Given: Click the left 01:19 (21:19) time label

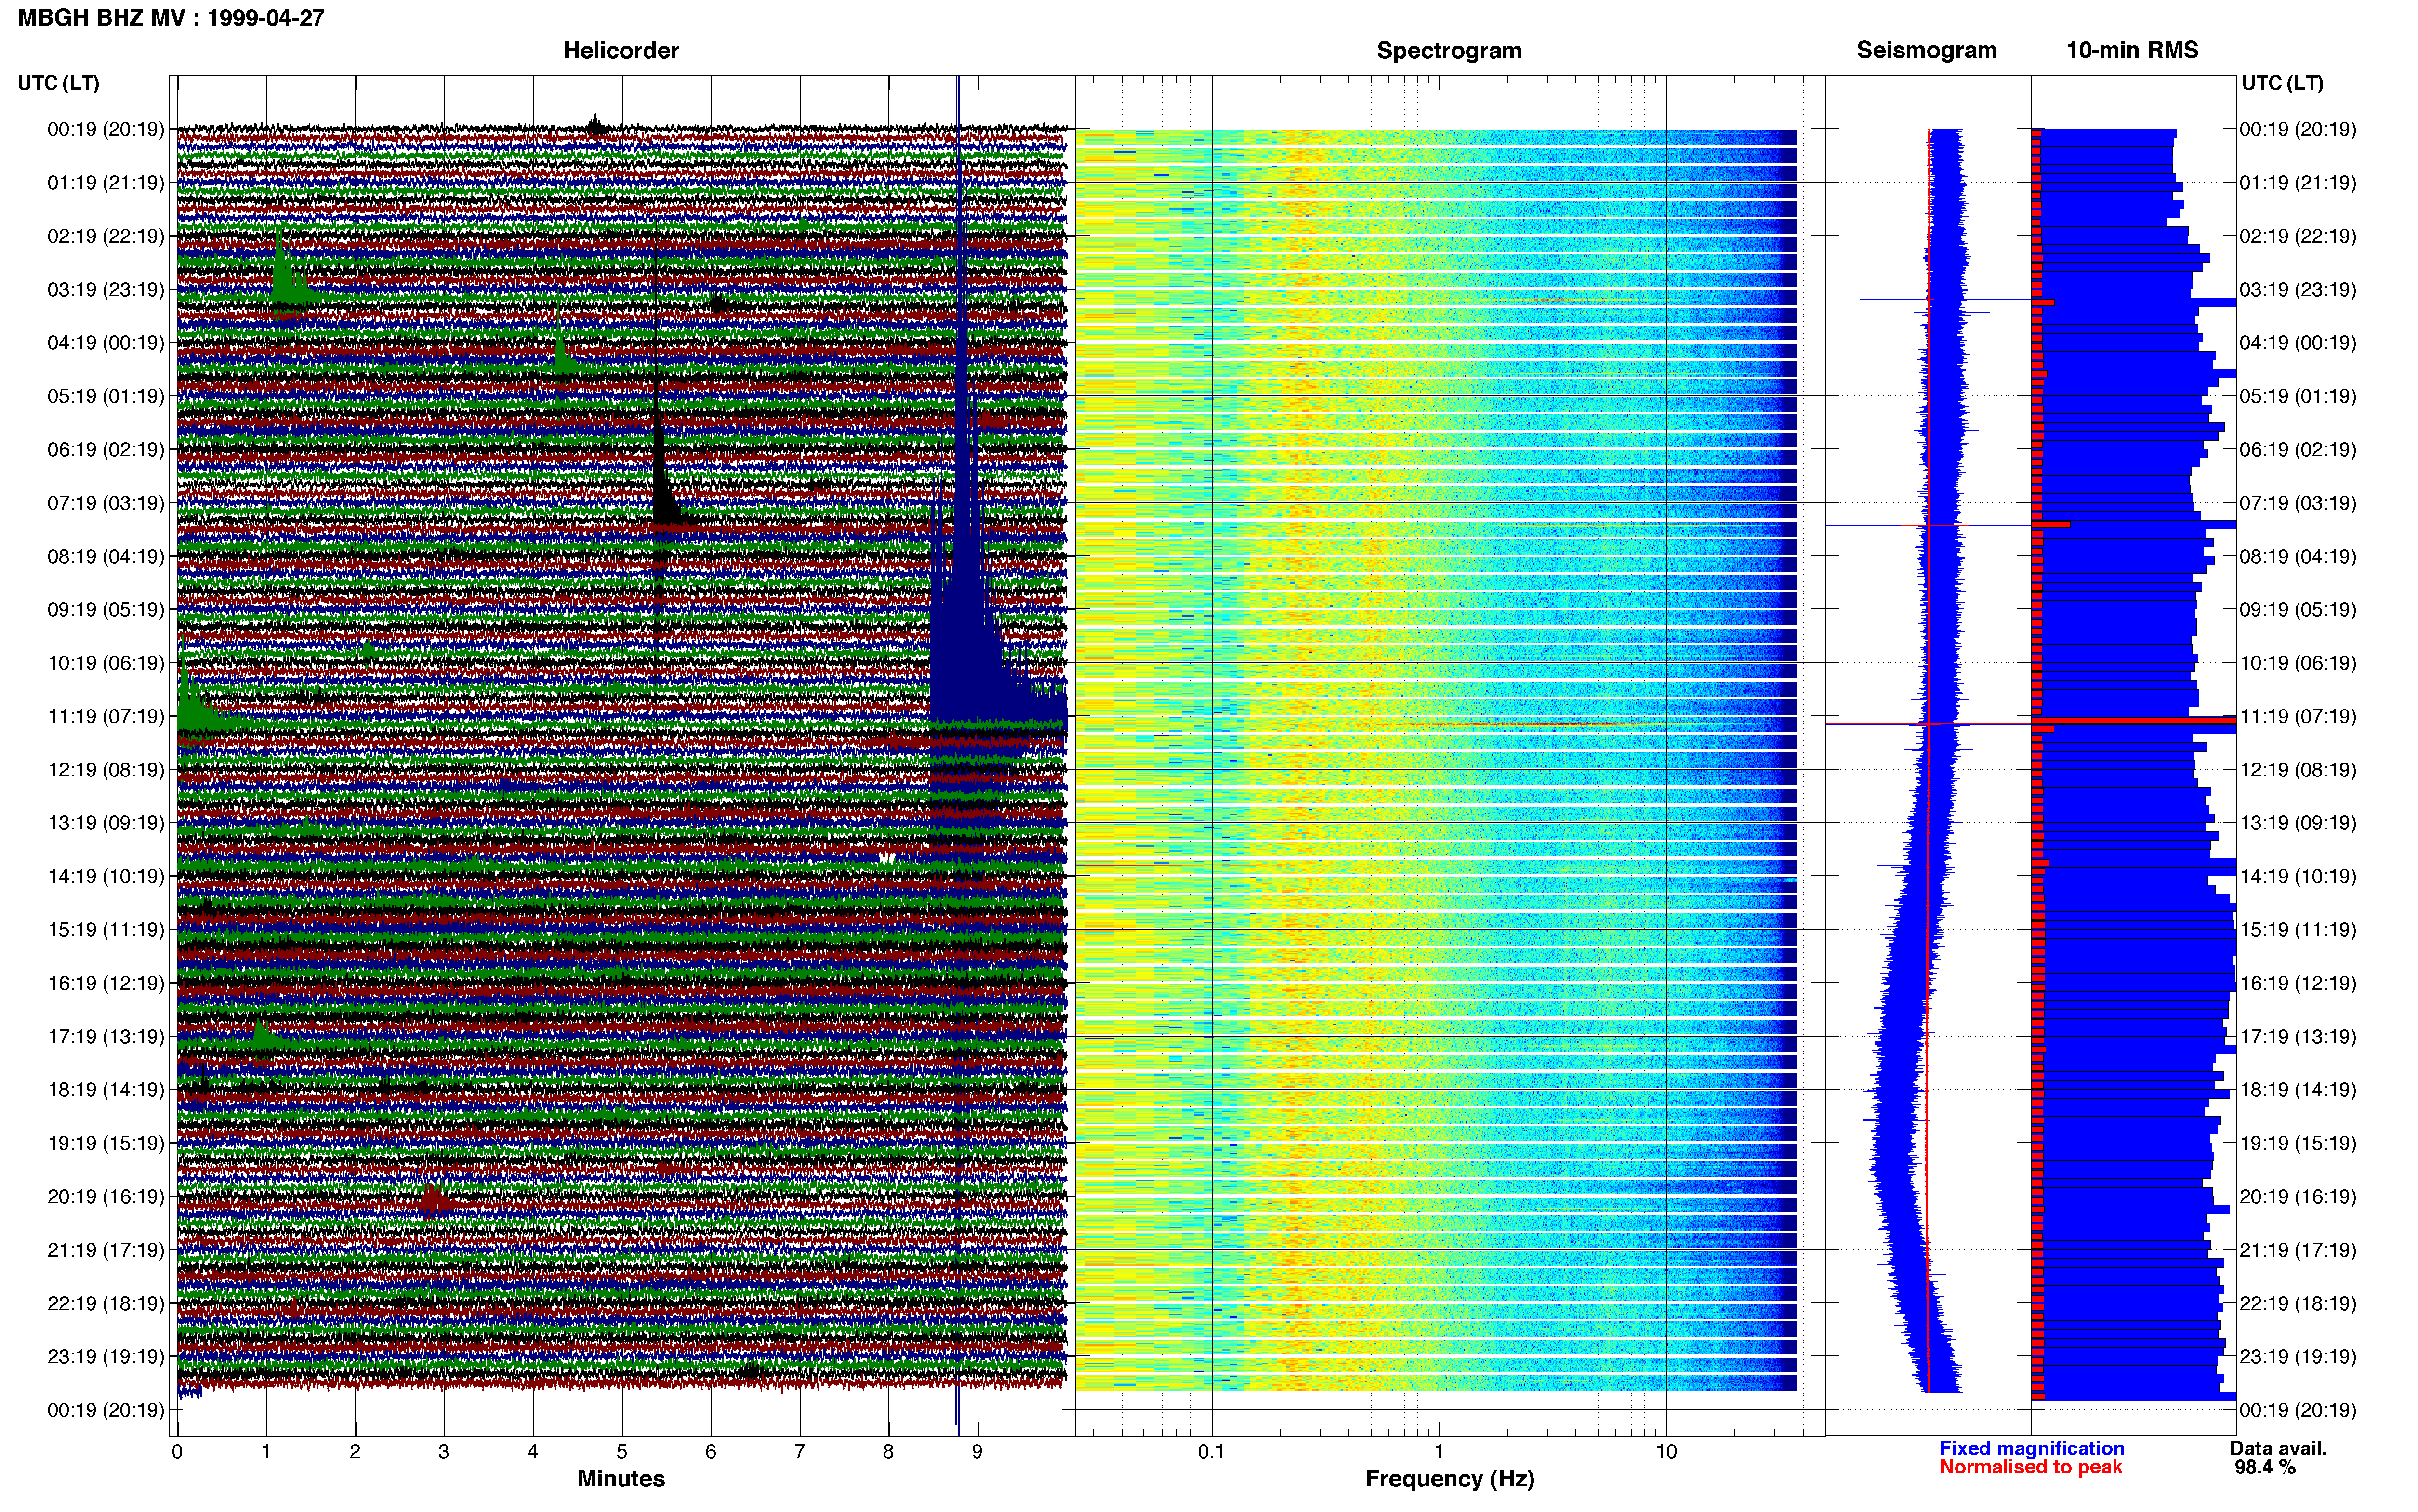Looking at the screenshot, I should pyautogui.click(x=105, y=183).
